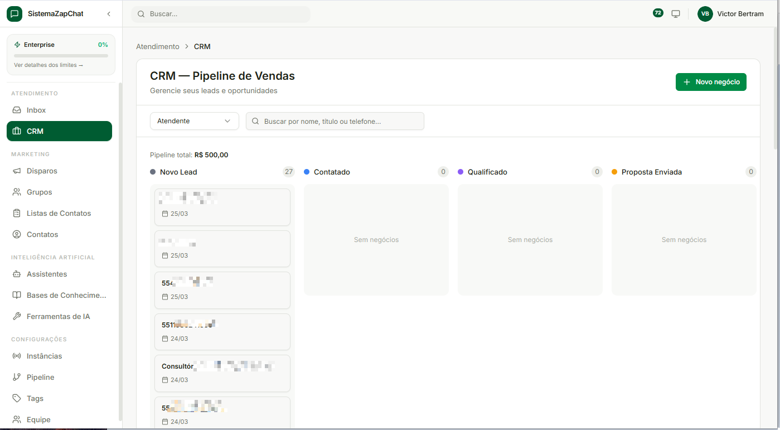
Task: Click the Enterprise usage progress bar
Action: [60, 55]
